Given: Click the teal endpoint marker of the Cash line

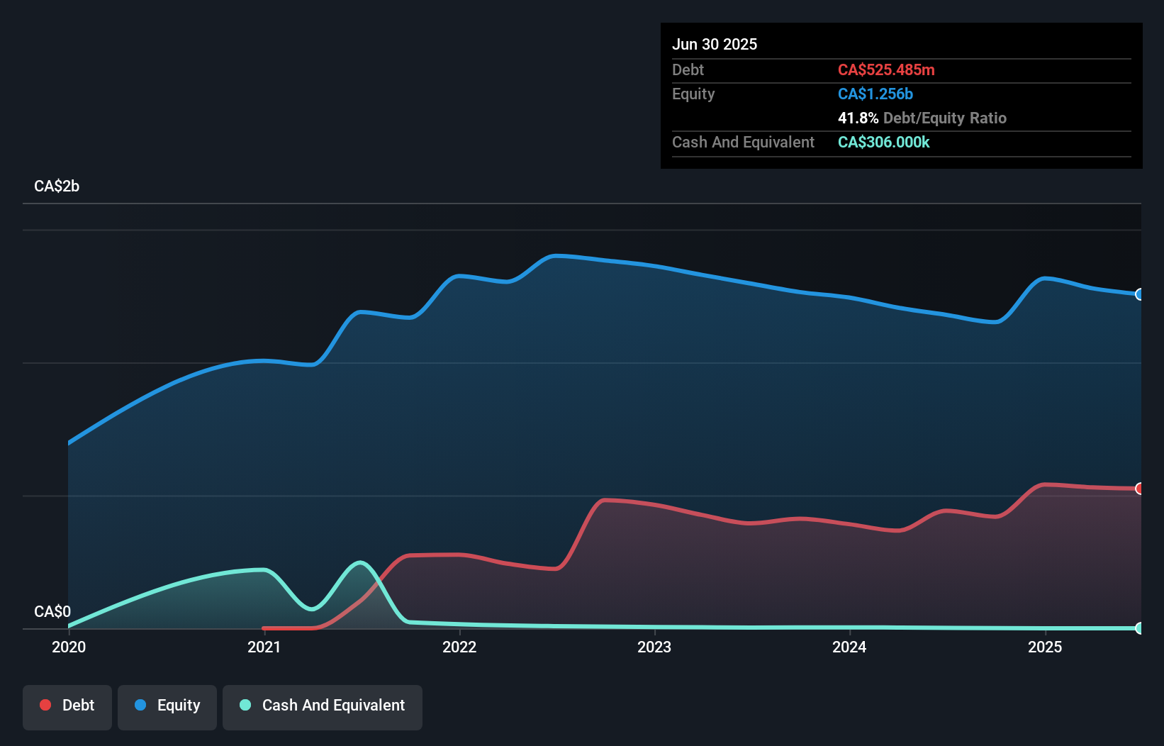Looking at the screenshot, I should pos(1138,628).
